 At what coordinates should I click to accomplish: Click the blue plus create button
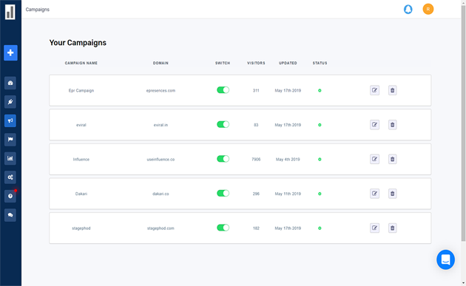tap(10, 53)
